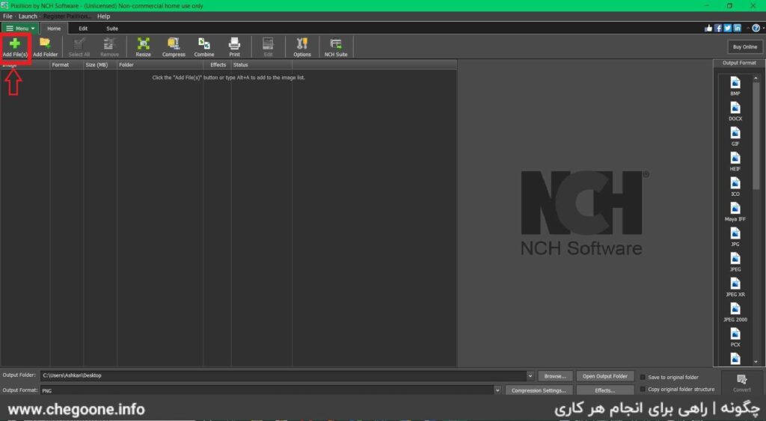Image resolution: width=766 pixels, height=421 pixels.
Task: Open NCH Suite from the toolbar
Action: click(x=336, y=47)
